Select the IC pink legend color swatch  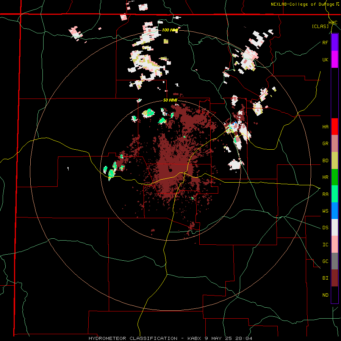(x=335, y=244)
